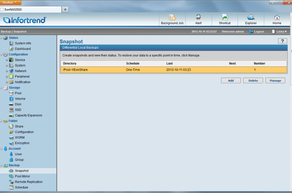Click the Peripheral icon
Viewport: 292px width, 193px height.
pos(11,77)
